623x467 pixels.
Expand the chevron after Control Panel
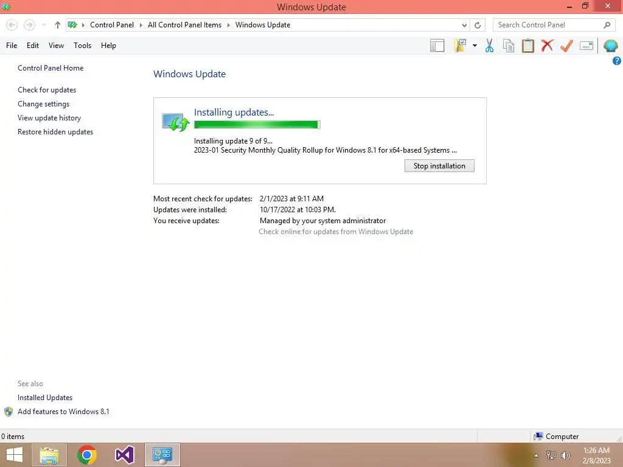141,25
